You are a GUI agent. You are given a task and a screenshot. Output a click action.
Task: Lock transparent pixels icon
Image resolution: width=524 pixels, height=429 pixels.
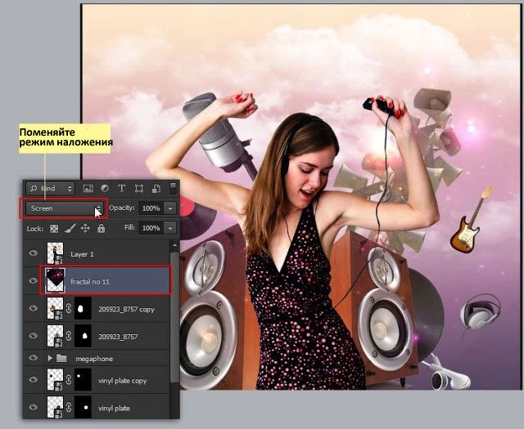tap(54, 229)
